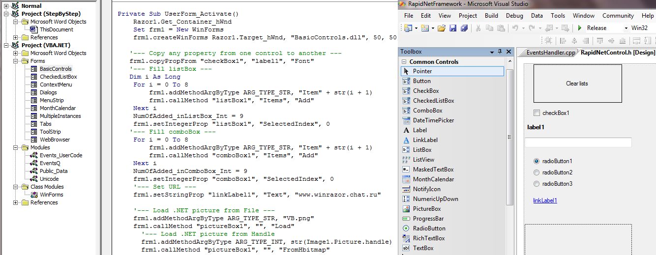Start debugging with green play icon

[x=580, y=28]
